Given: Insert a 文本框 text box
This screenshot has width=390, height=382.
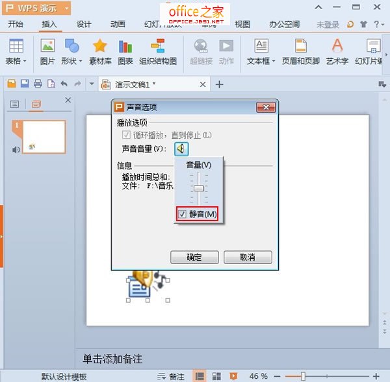Looking at the screenshot, I should click(261, 45).
